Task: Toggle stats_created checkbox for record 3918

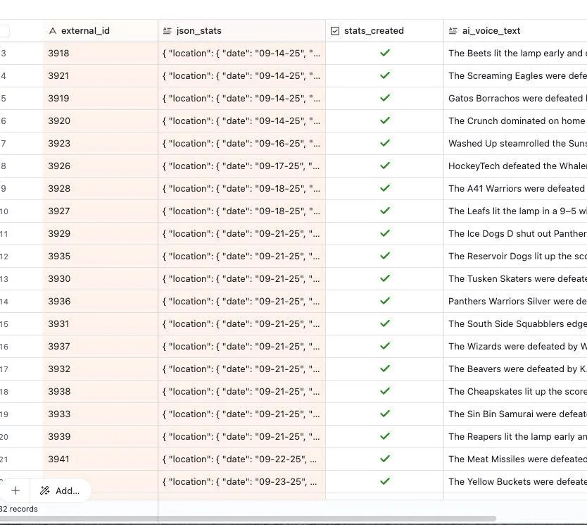Action: [x=385, y=53]
